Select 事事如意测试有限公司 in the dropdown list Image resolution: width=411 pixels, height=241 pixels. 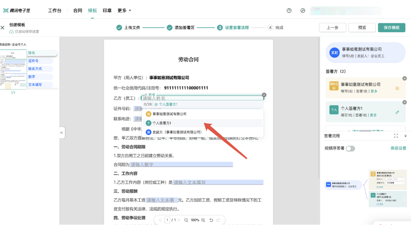click(x=202, y=114)
